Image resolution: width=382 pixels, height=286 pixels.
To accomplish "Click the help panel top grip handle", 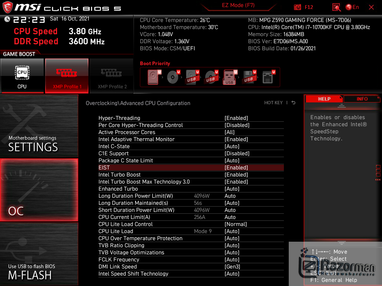I will tap(342, 105).
